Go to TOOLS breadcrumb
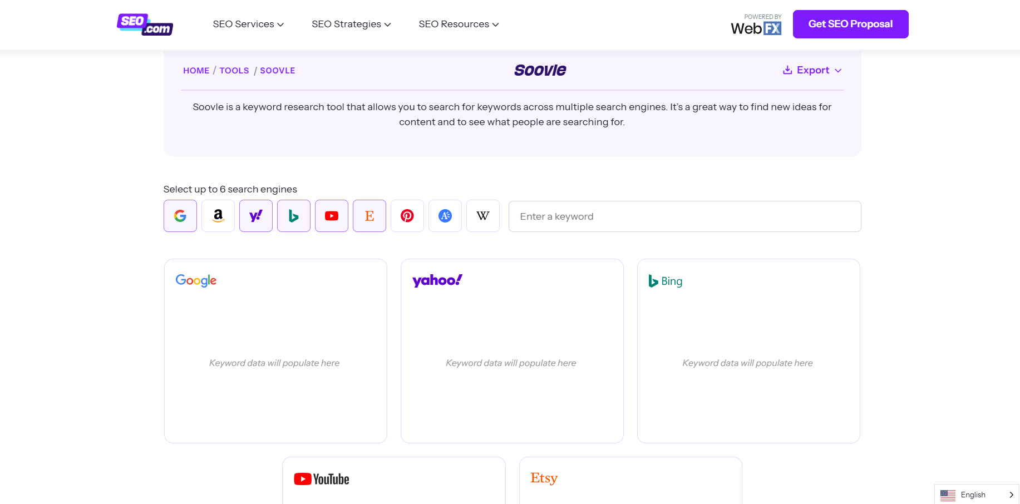This screenshot has width=1020, height=504. 234,71
